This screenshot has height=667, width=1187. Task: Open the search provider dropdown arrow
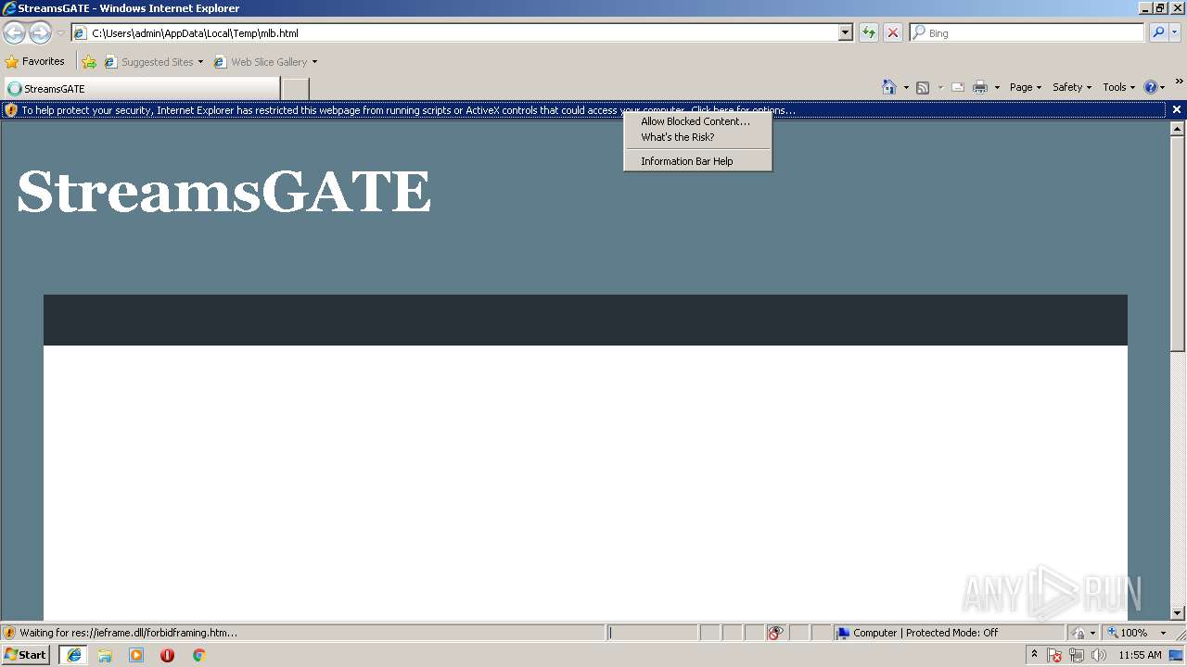click(1175, 33)
